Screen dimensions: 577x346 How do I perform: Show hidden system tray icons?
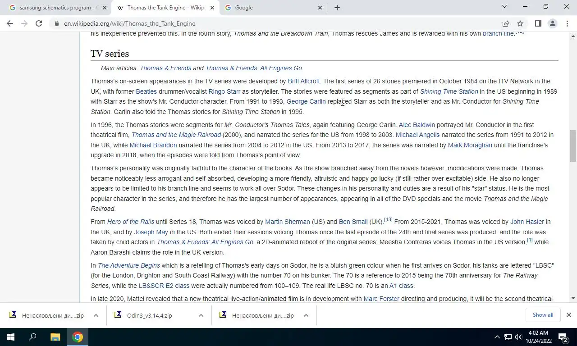(497, 337)
